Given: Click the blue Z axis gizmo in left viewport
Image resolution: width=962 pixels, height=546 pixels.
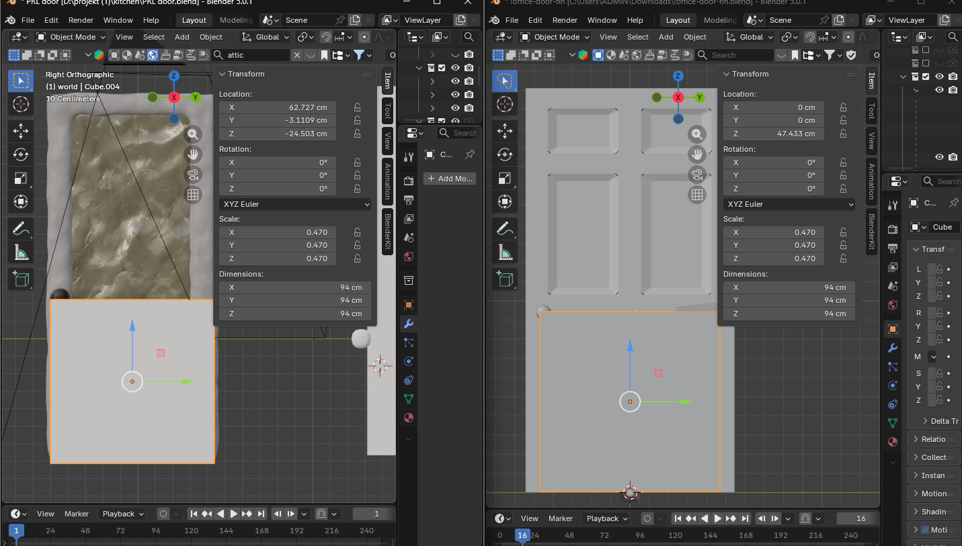Looking at the screenshot, I should point(174,77).
